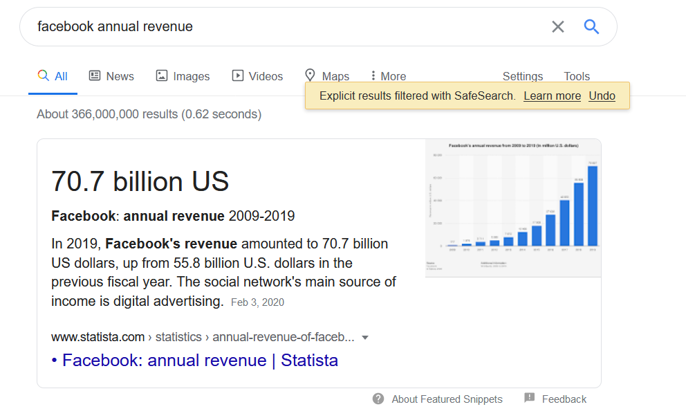Open the Maps tab
The height and width of the screenshot is (409, 686).
point(327,76)
